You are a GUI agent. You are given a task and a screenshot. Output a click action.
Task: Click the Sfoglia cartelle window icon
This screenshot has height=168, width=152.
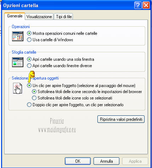[x=18, y=62]
